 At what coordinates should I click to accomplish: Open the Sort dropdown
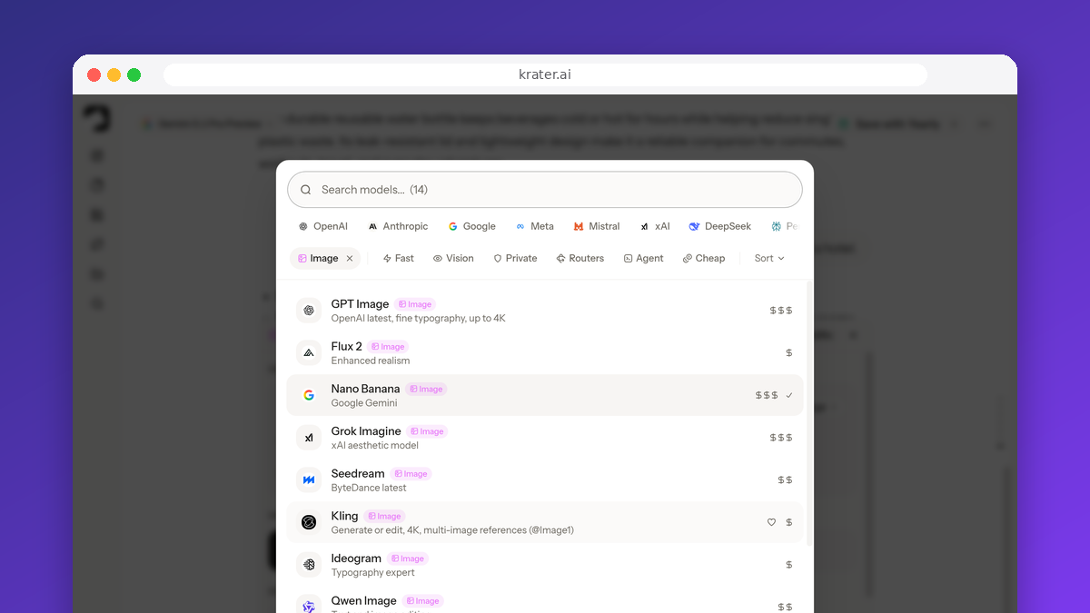(769, 259)
